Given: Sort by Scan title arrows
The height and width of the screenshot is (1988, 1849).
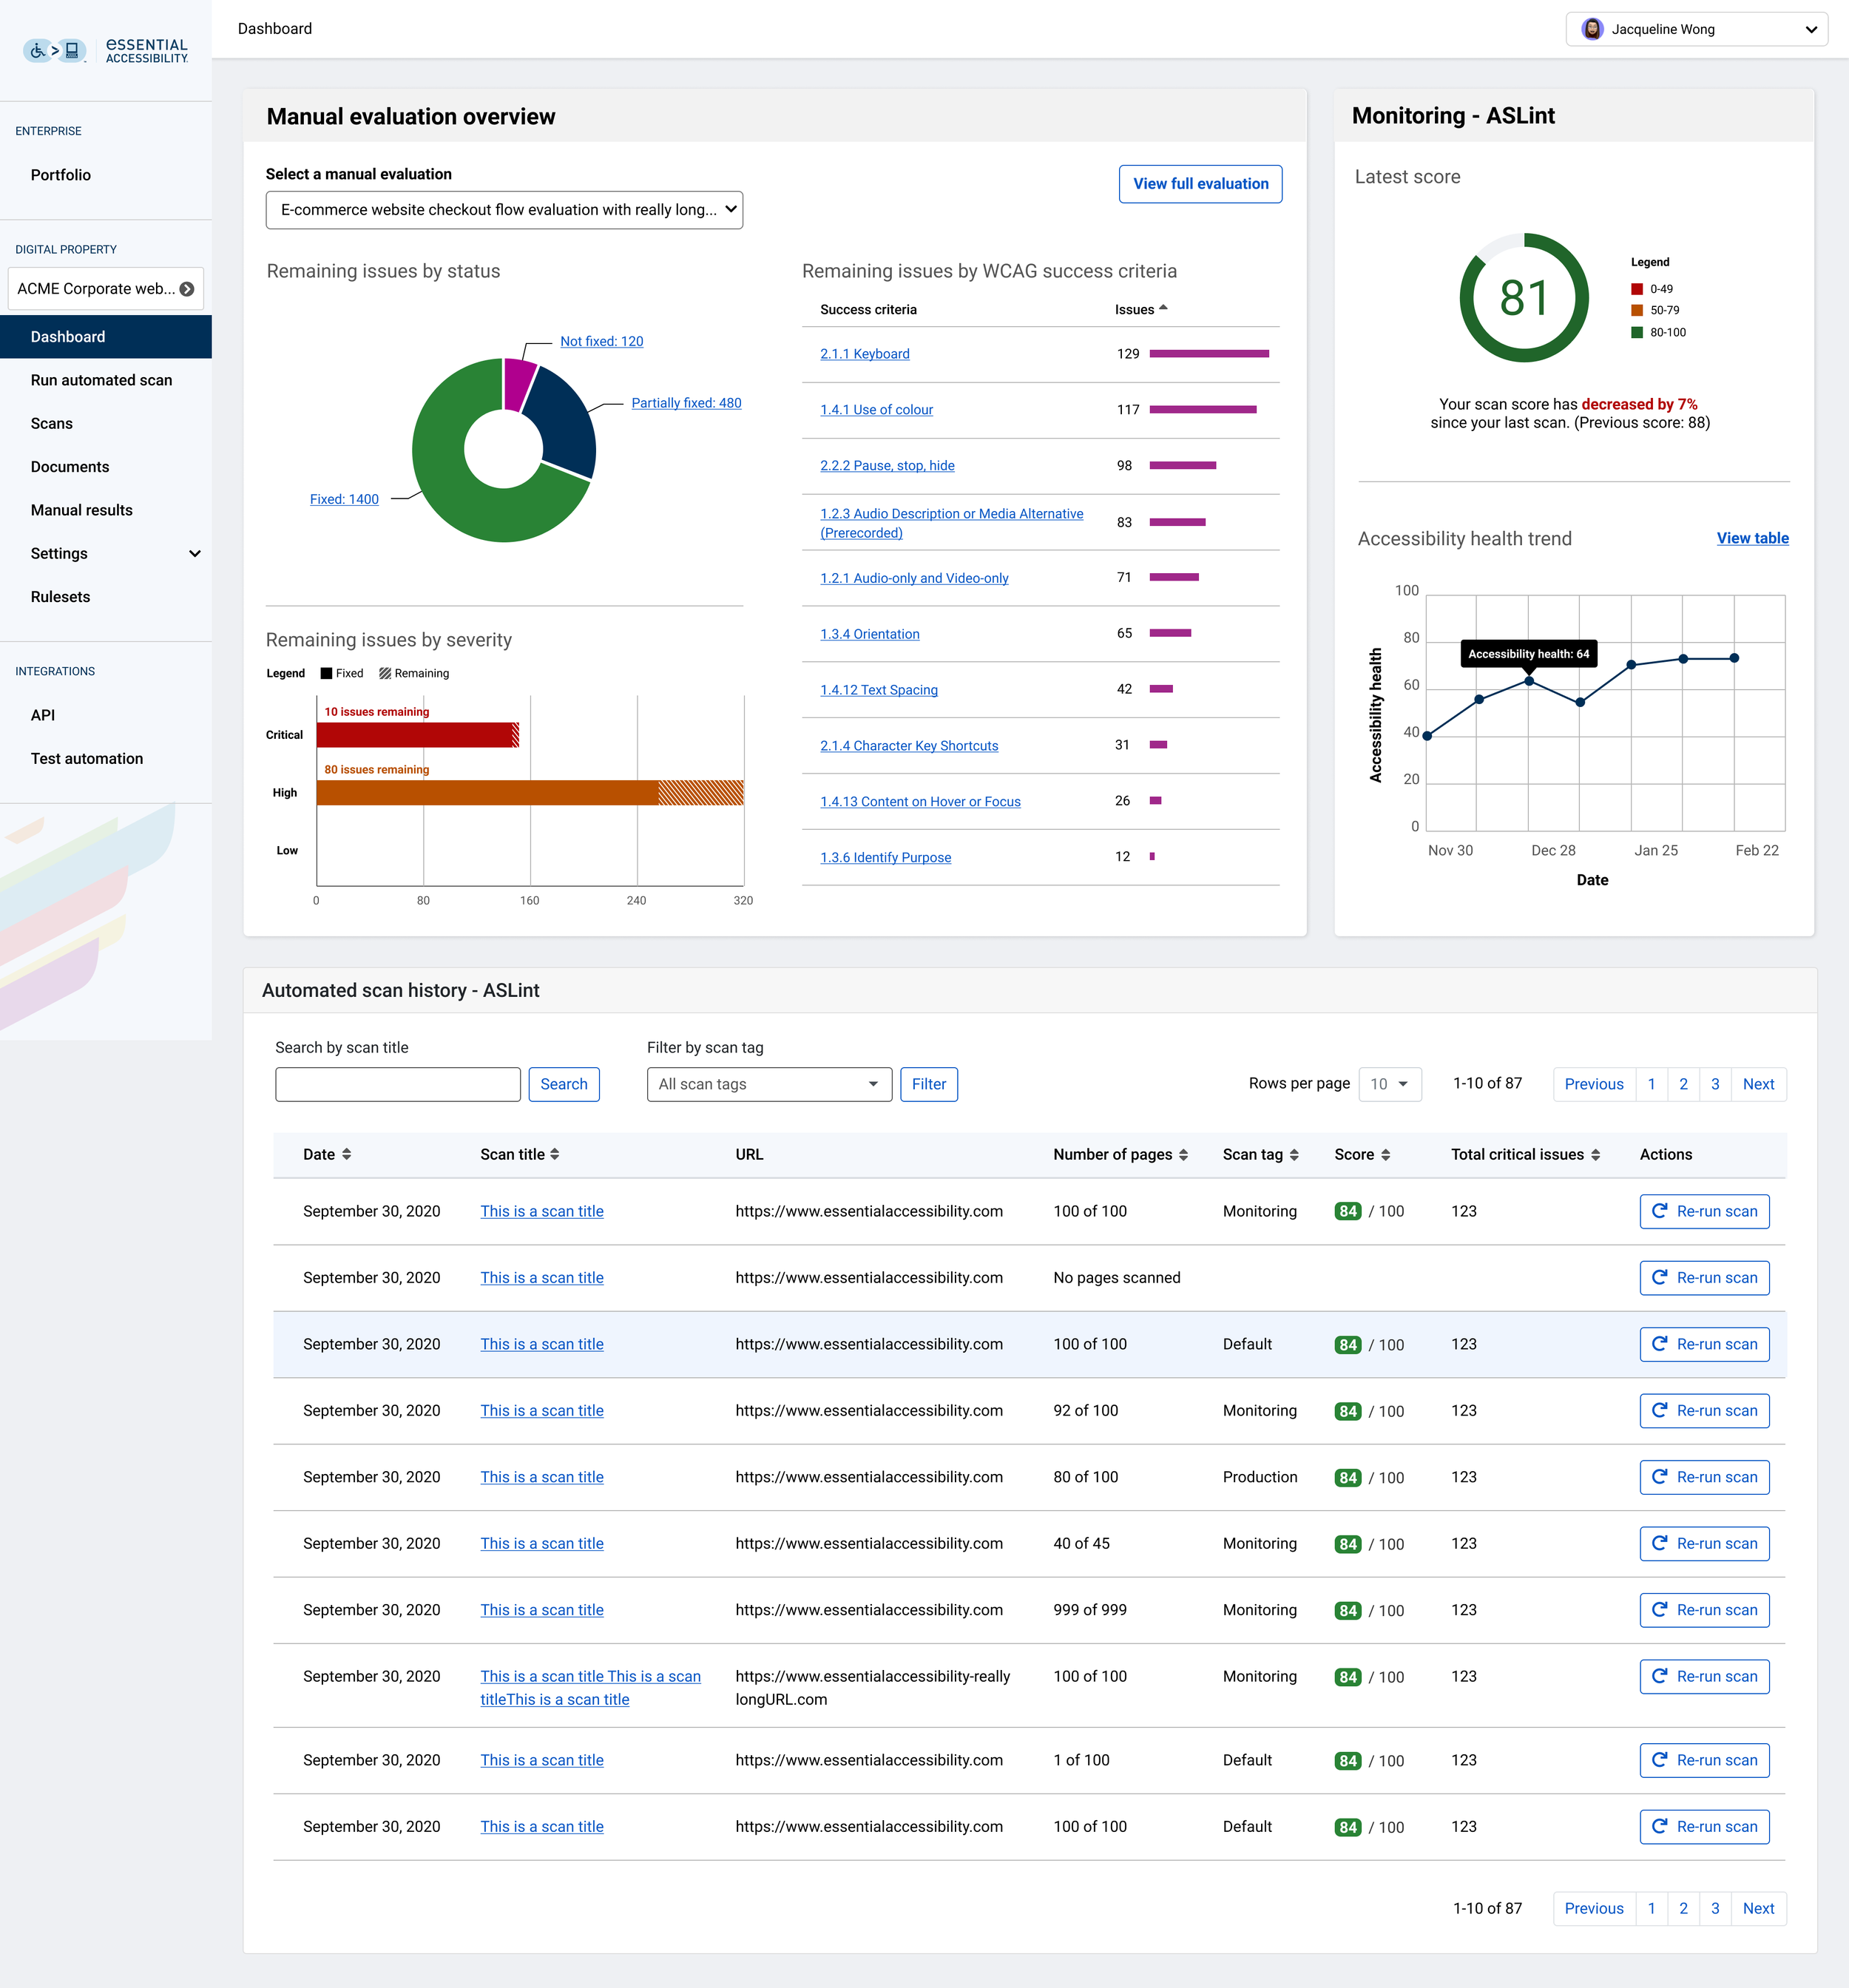Looking at the screenshot, I should click(x=555, y=1154).
